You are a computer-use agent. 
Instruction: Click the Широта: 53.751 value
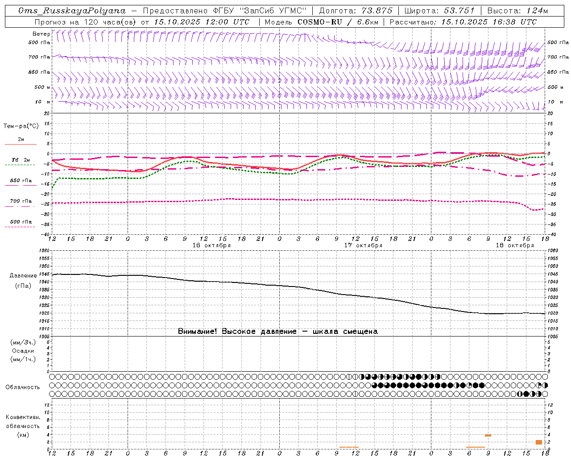[440, 11]
